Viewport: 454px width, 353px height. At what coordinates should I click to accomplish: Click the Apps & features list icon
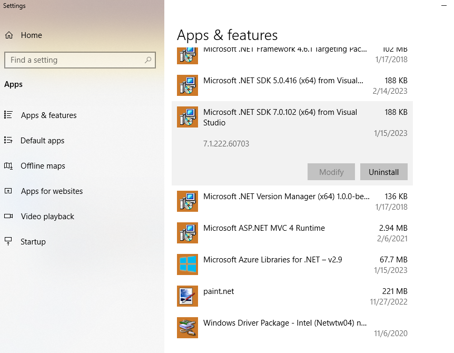pos(8,115)
